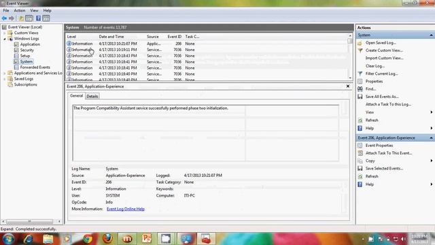Open the Security log

tap(27, 50)
